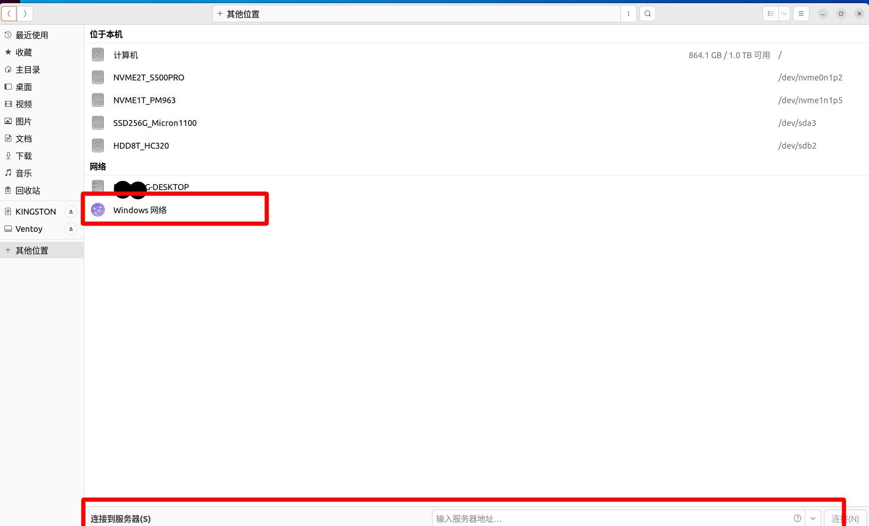The width and height of the screenshot is (869, 526).
Task: Open 文档 folder in sidebar
Action: 42,139
